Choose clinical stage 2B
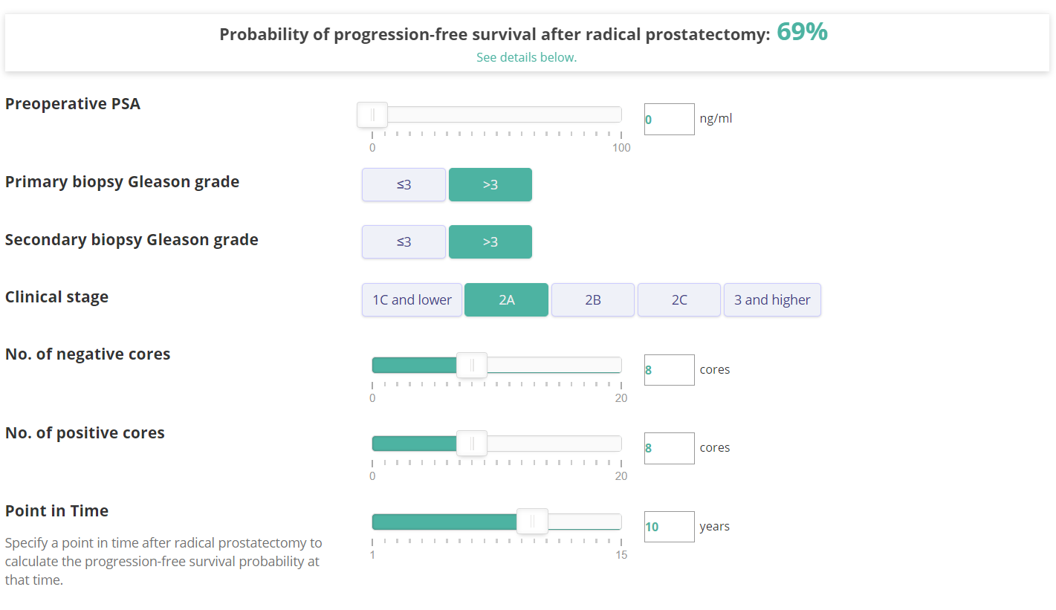This screenshot has width=1056, height=610. (x=593, y=299)
